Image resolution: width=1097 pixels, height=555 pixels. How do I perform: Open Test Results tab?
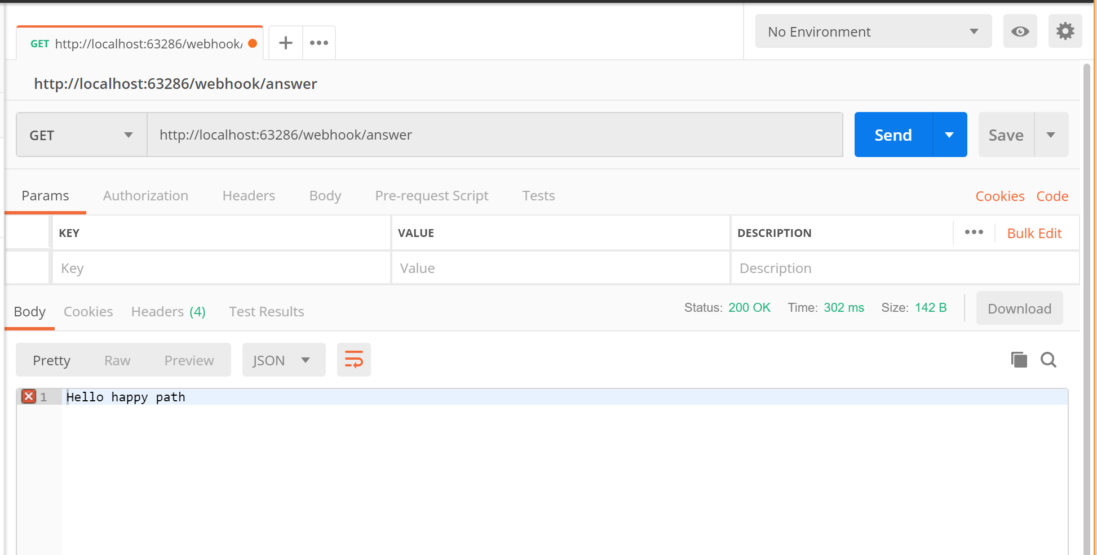click(x=266, y=312)
